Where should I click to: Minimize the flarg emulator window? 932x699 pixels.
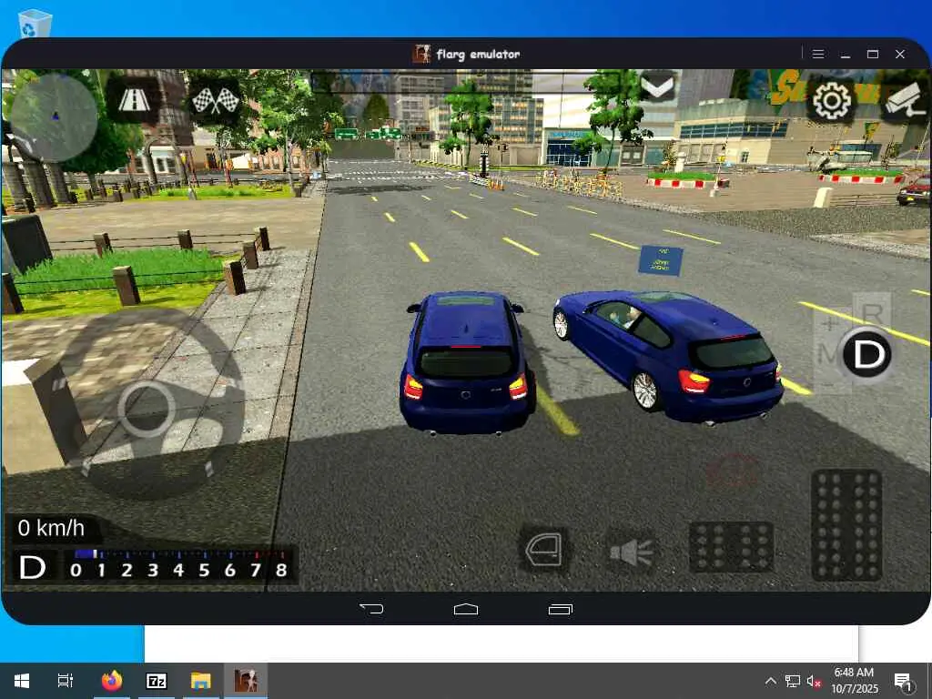point(846,54)
